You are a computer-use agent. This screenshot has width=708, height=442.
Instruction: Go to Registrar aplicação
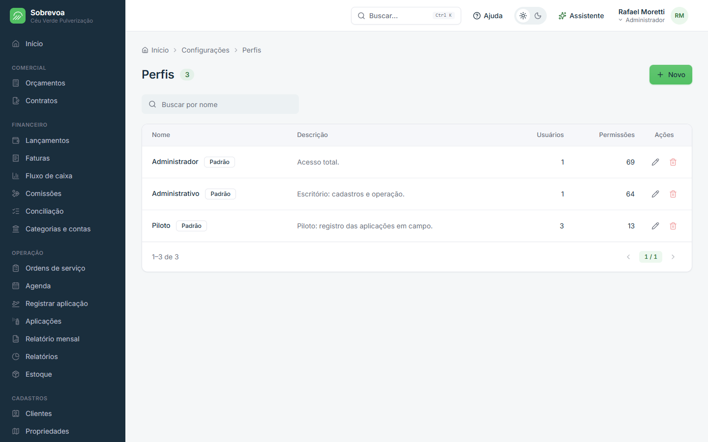(x=62, y=304)
